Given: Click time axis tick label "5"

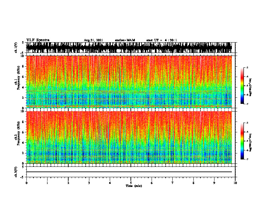Looking at the screenshot, I should point(131,183).
